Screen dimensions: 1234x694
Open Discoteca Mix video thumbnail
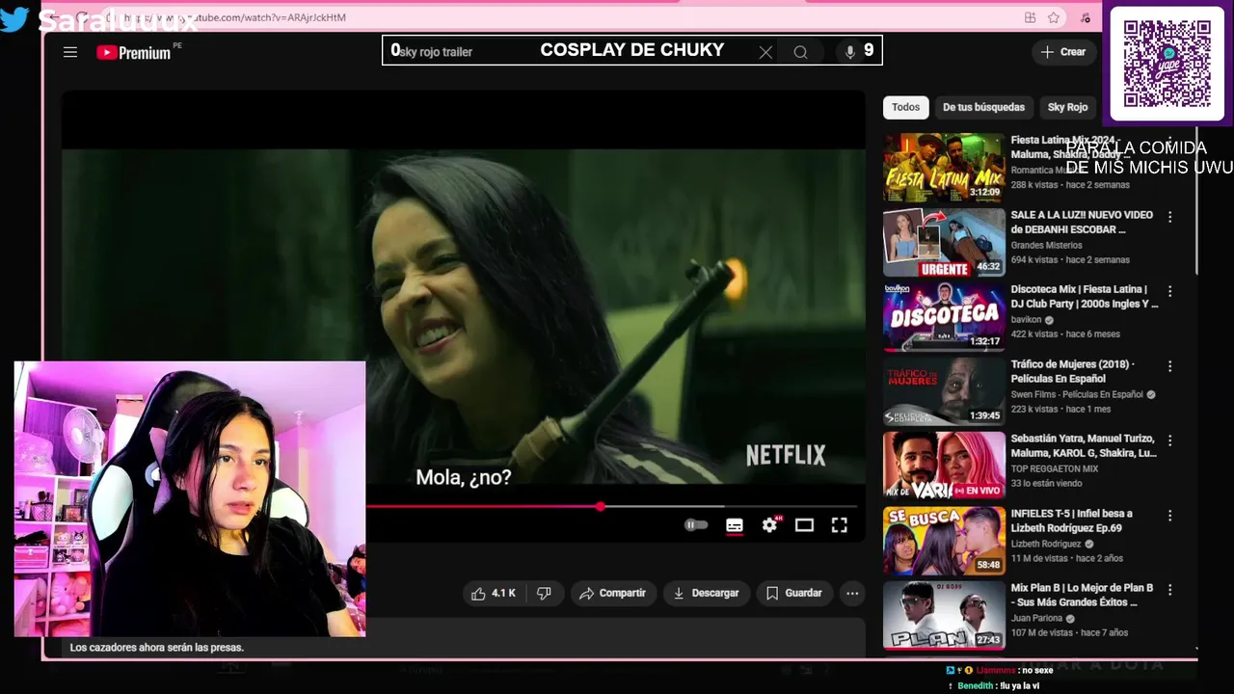(944, 316)
